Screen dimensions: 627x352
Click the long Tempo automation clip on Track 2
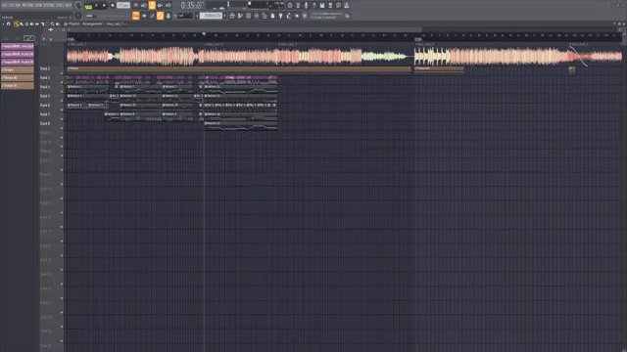(239, 68)
